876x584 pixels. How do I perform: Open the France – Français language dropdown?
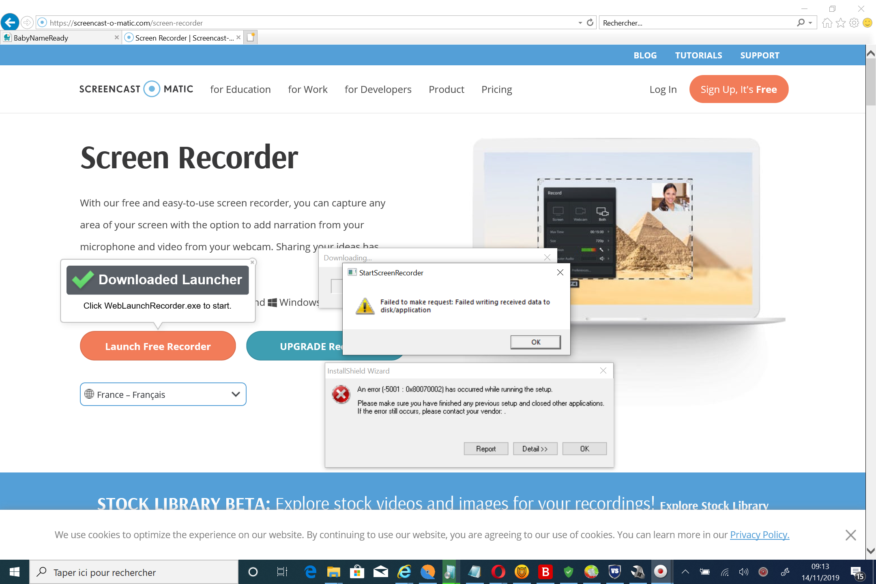[x=163, y=394]
